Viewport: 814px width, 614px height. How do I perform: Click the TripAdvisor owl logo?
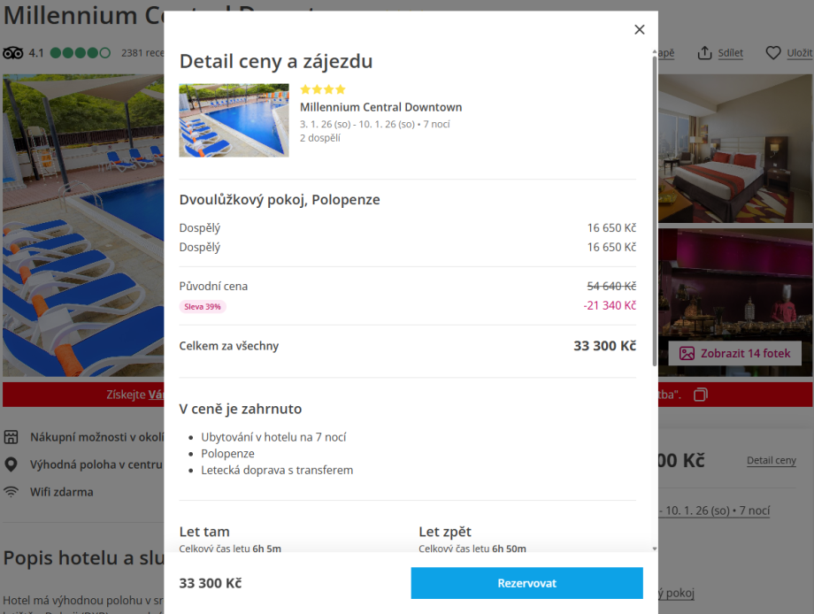[12, 53]
